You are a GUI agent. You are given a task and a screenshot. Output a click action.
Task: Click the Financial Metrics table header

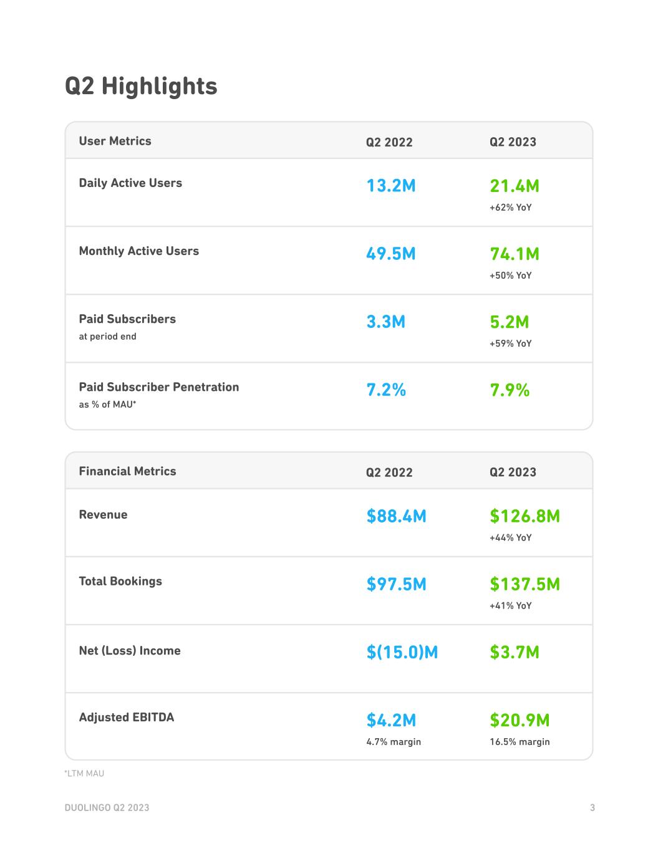click(127, 471)
